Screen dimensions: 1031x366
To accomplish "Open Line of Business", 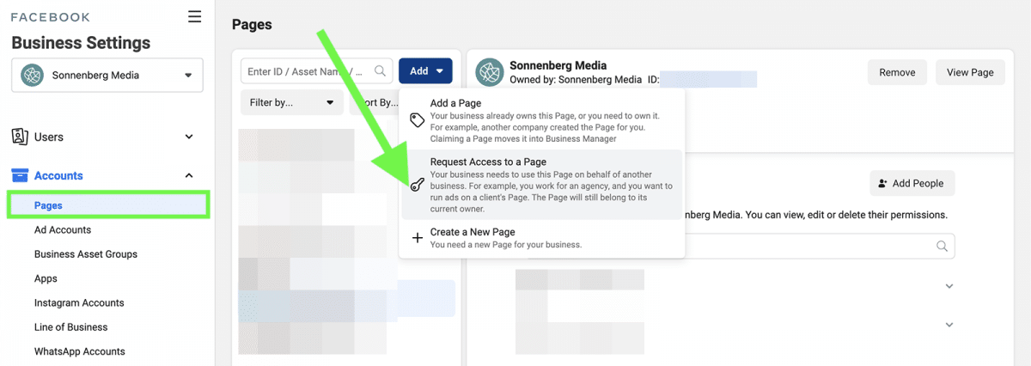I will point(71,327).
